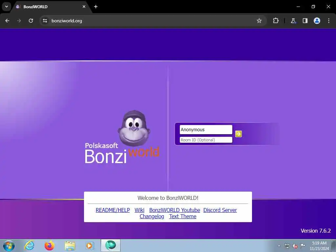
Task: Switch to the Text Theme link
Action: pos(183,217)
